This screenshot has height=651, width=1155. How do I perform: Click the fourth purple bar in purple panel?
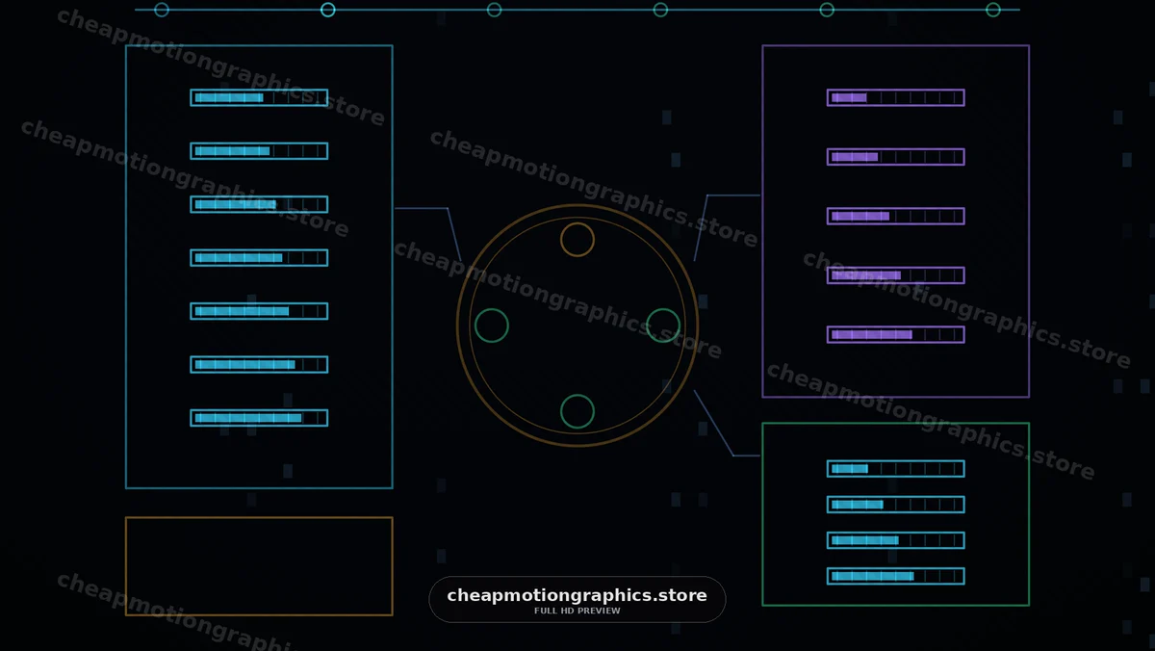coord(895,275)
